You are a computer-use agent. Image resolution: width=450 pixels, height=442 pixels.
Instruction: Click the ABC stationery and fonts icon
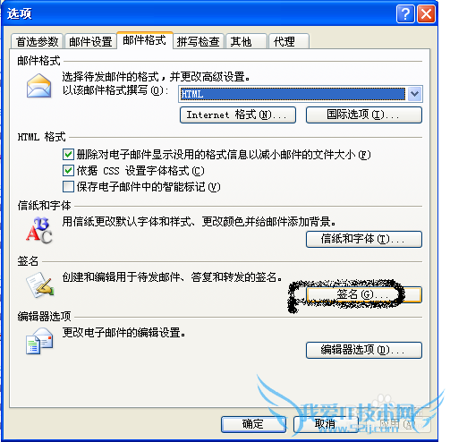tap(39, 230)
